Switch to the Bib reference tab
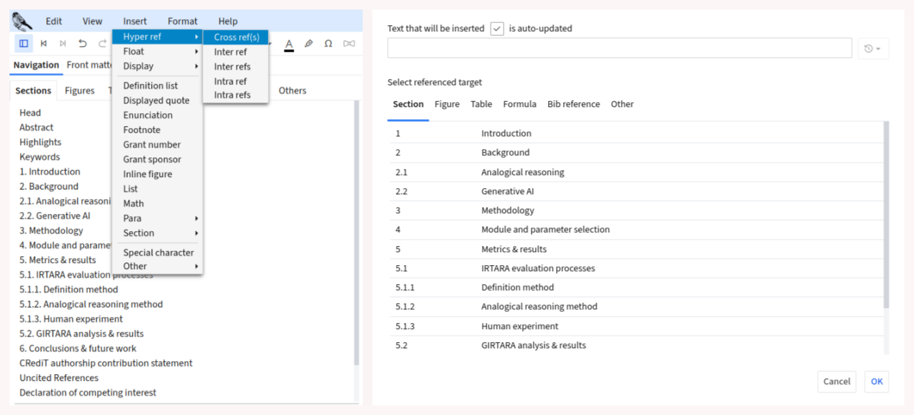The height and width of the screenshot is (415, 914). pos(573,104)
